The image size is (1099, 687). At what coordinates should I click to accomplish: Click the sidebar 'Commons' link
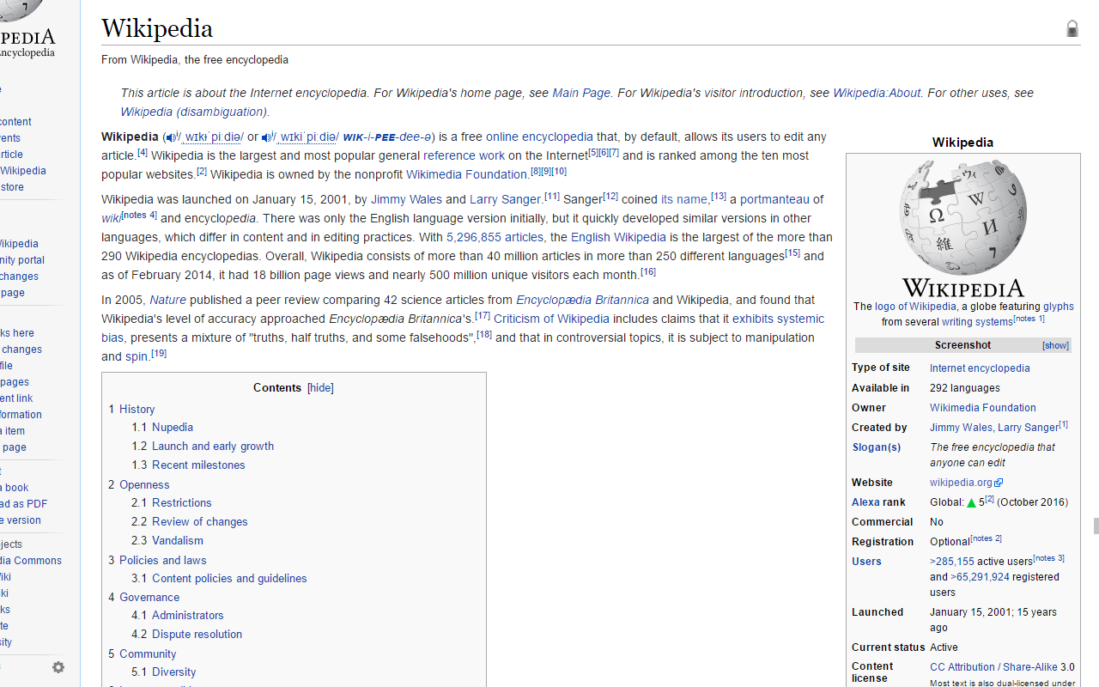click(x=31, y=561)
